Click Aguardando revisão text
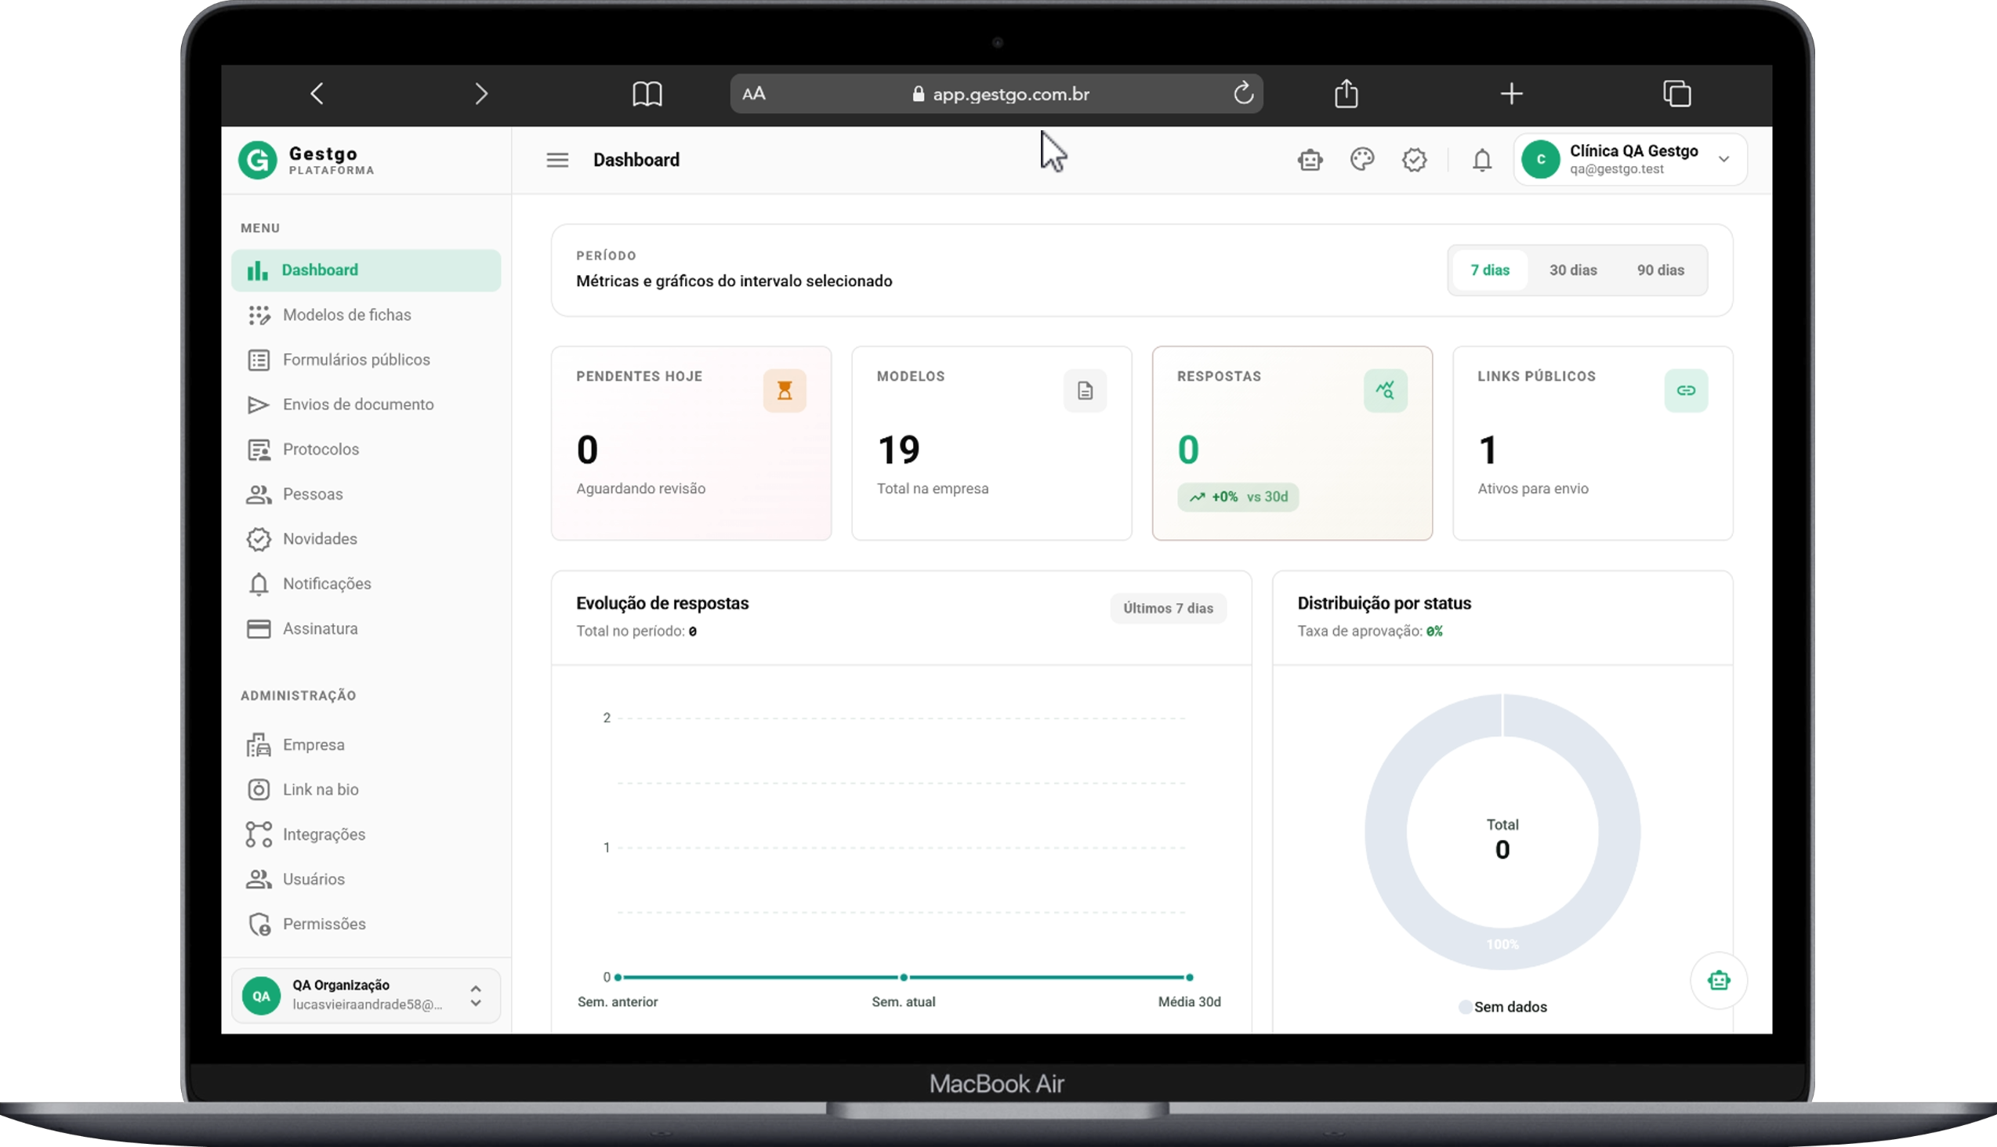 click(640, 489)
